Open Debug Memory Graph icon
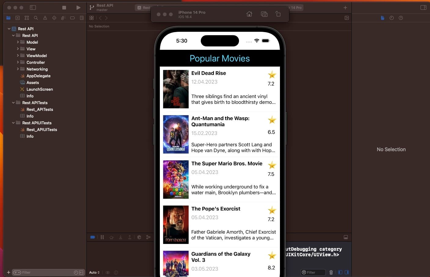The width and height of the screenshot is (430, 277). [148, 237]
